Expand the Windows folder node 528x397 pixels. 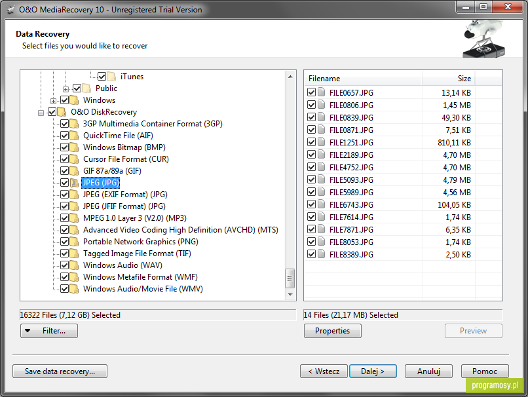point(53,101)
